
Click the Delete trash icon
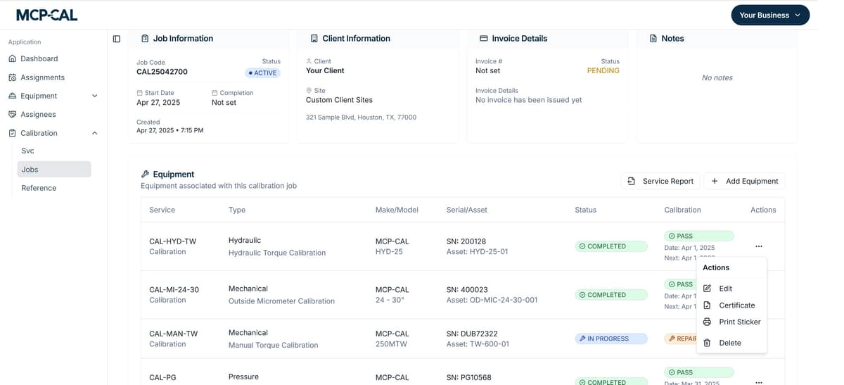point(708,343)
